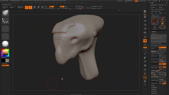Toggle Local transformations button
This screenshot has width=169, height=95.
click(x=145, y=41)
